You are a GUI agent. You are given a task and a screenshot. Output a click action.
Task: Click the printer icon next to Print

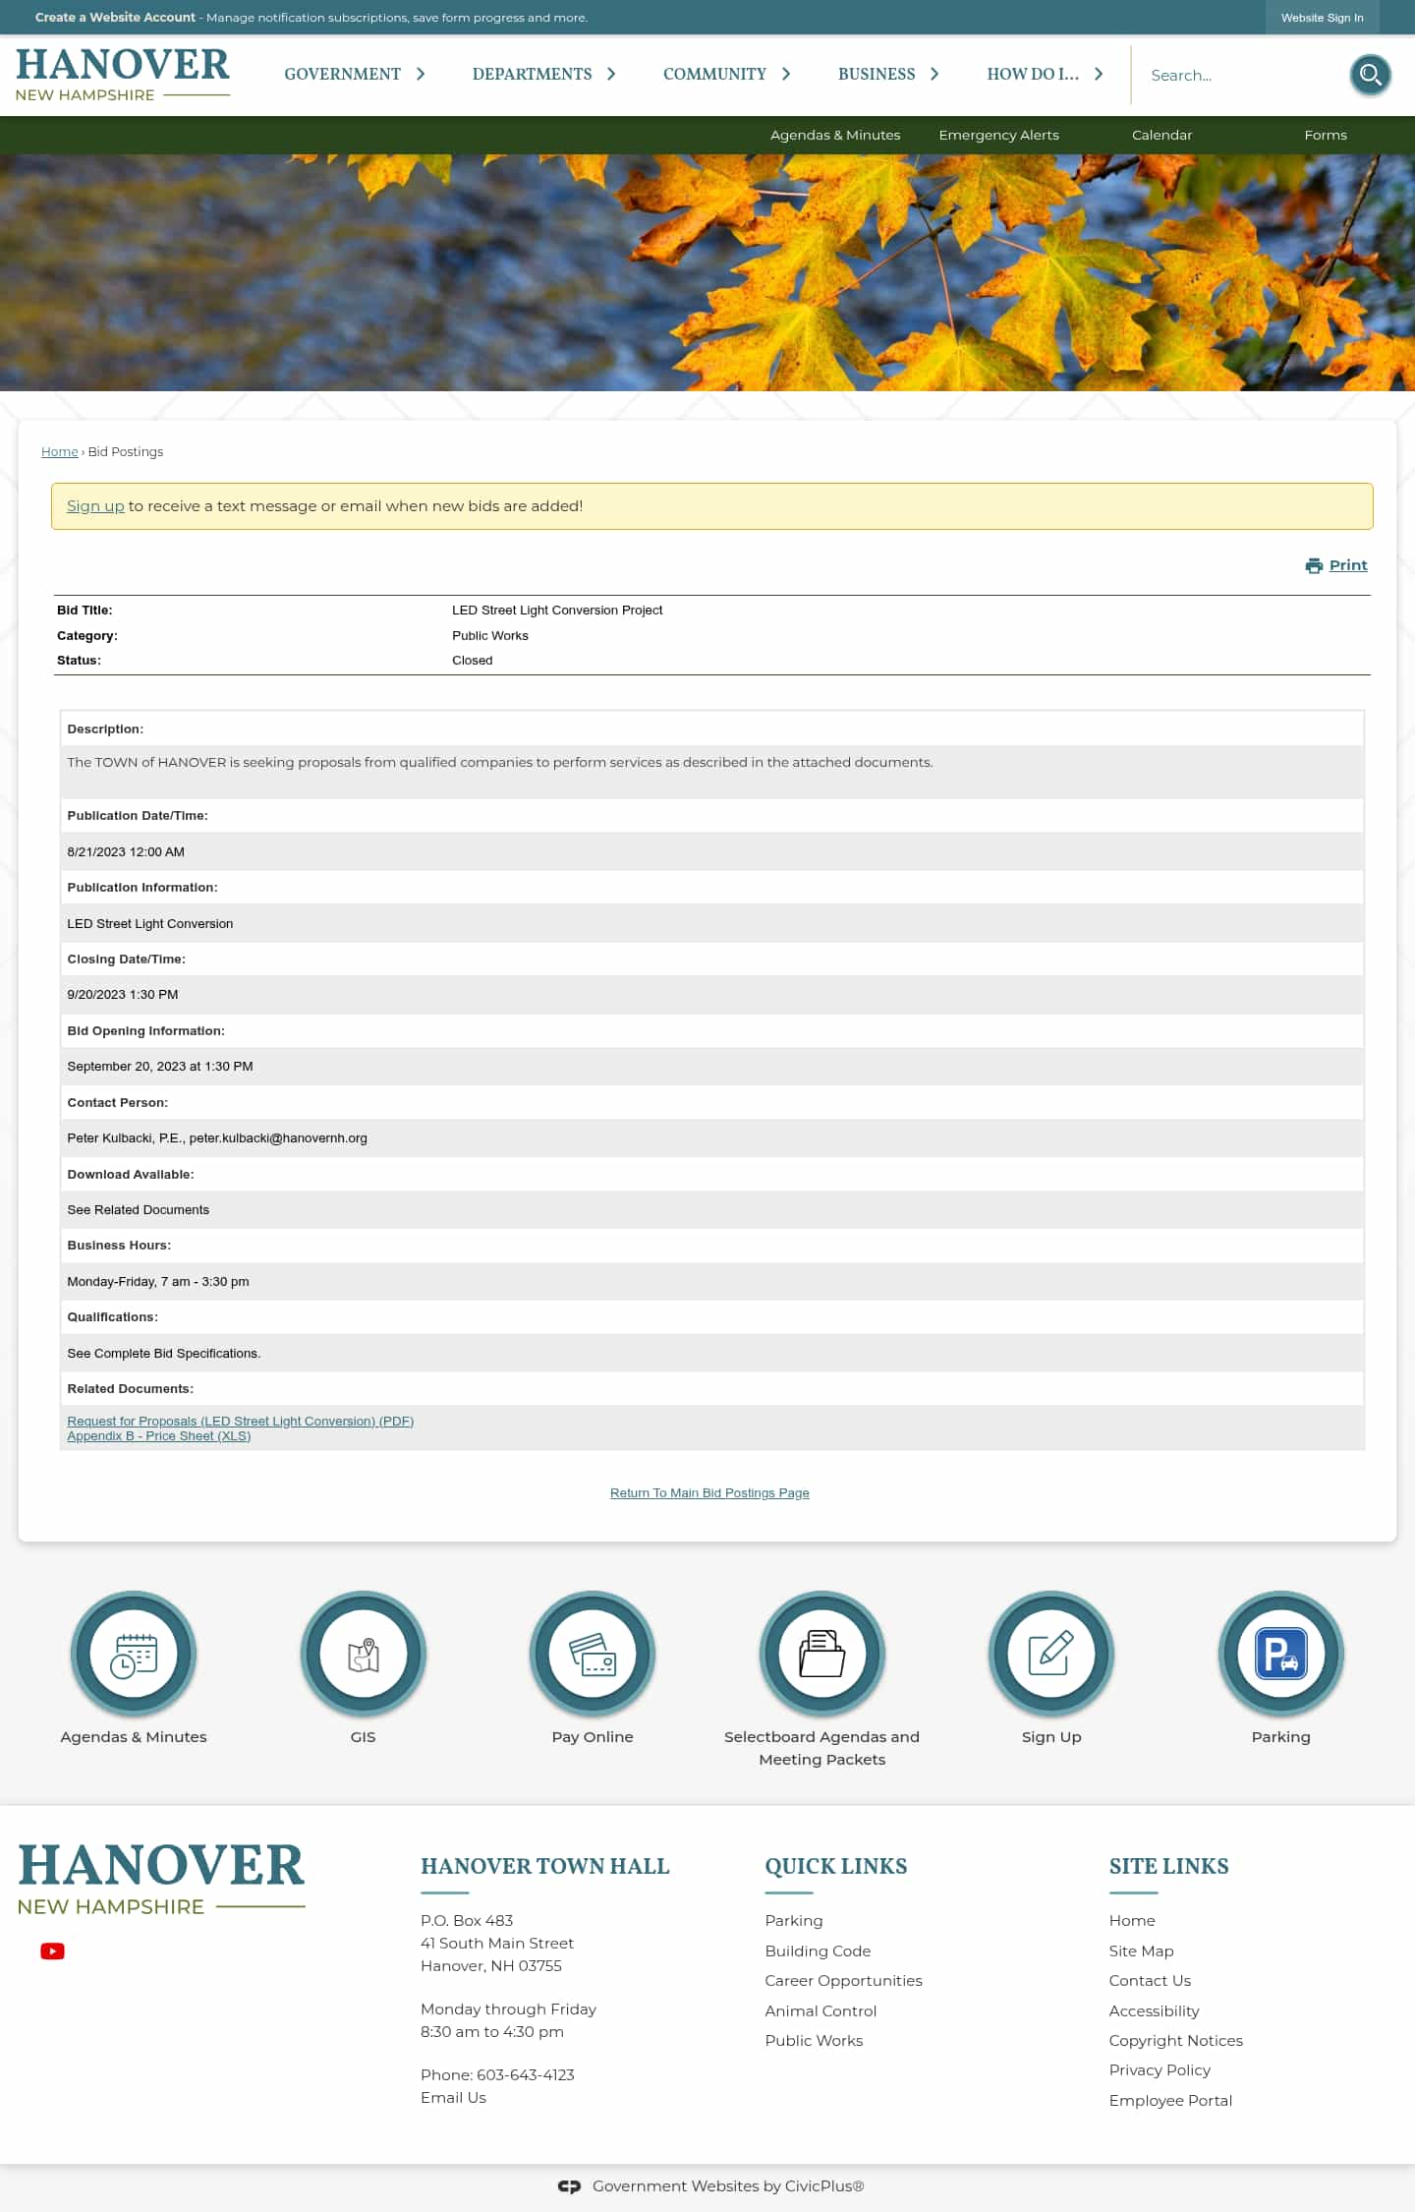coord(1314,565)
